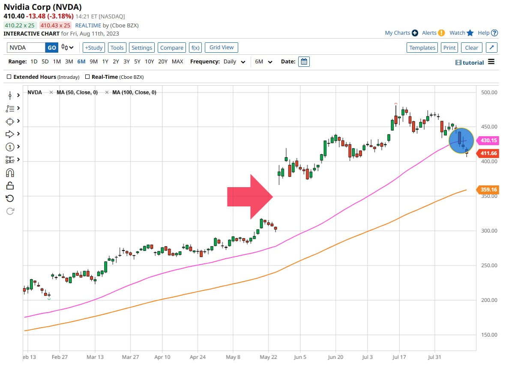Image resolution: width=506 pixels, height=367 pixels.
Task: Remove the MA (50, Close, 0) study
Action: 51,92
